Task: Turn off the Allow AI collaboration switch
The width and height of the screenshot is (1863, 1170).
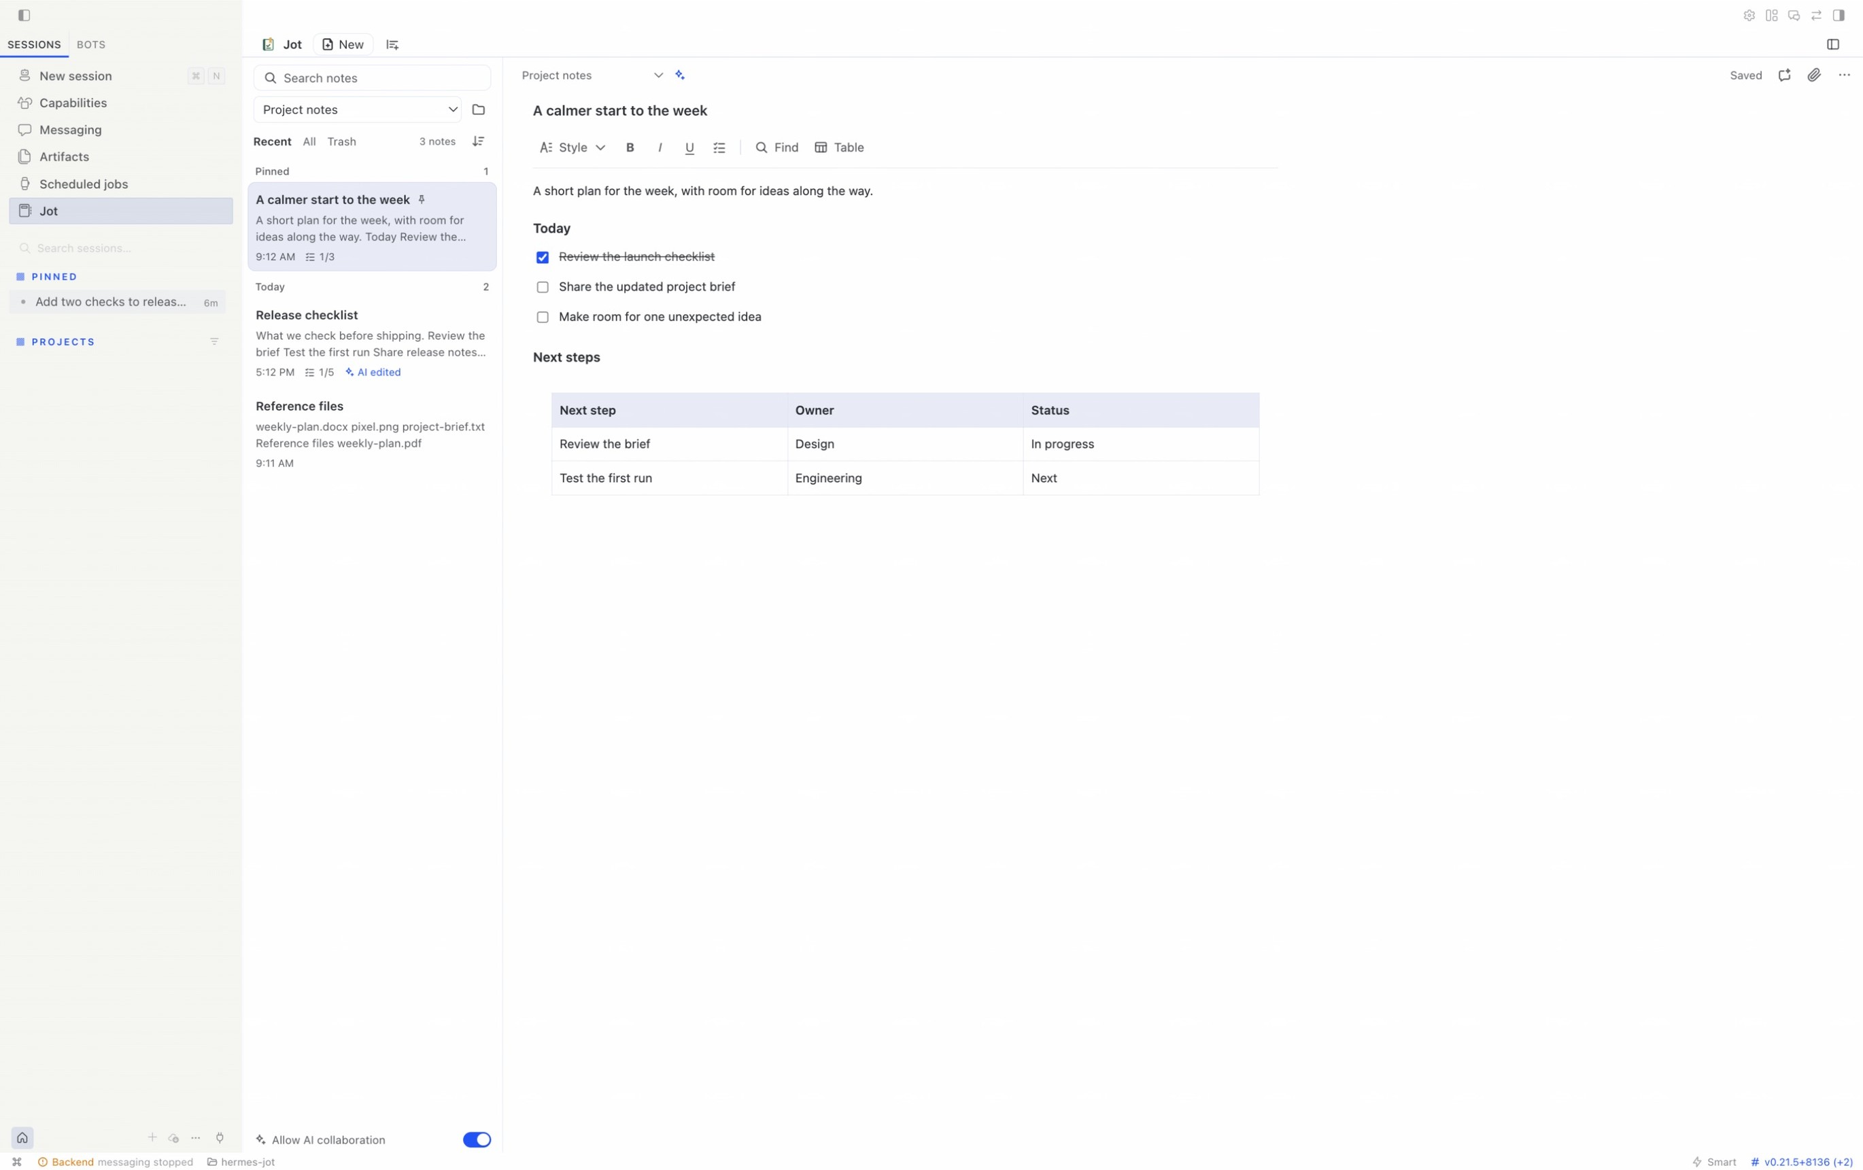Action: [477, 1139]
